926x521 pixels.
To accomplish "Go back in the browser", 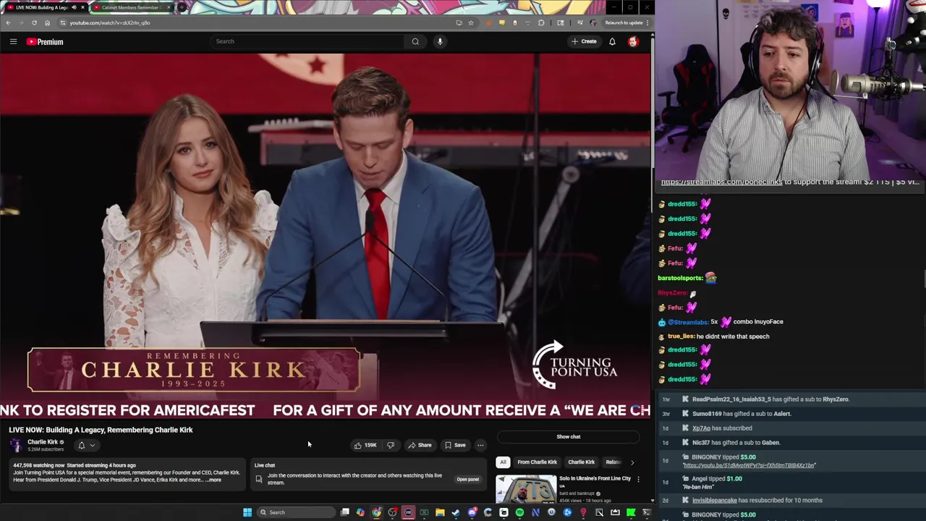I will [8, 22].
